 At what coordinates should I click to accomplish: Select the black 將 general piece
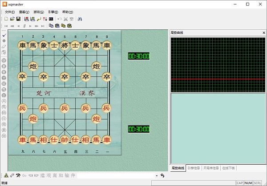[x=65, y=45]
